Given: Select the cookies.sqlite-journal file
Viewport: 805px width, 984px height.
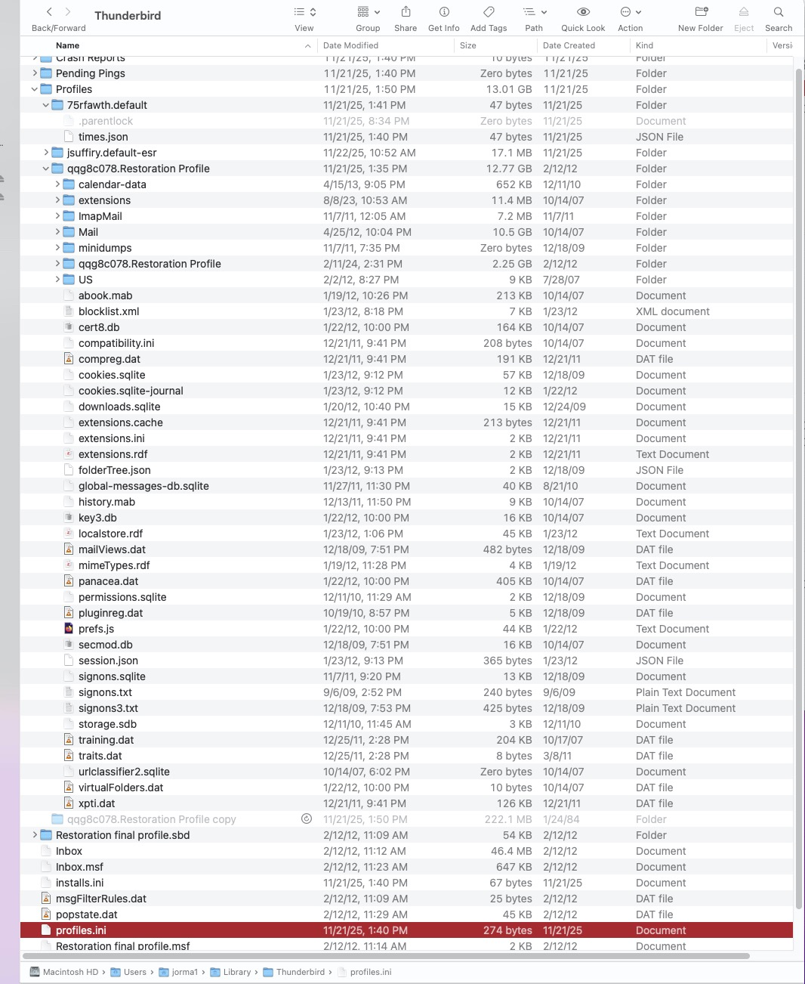Looking at the screenshot, I should [x=131, y=391].
